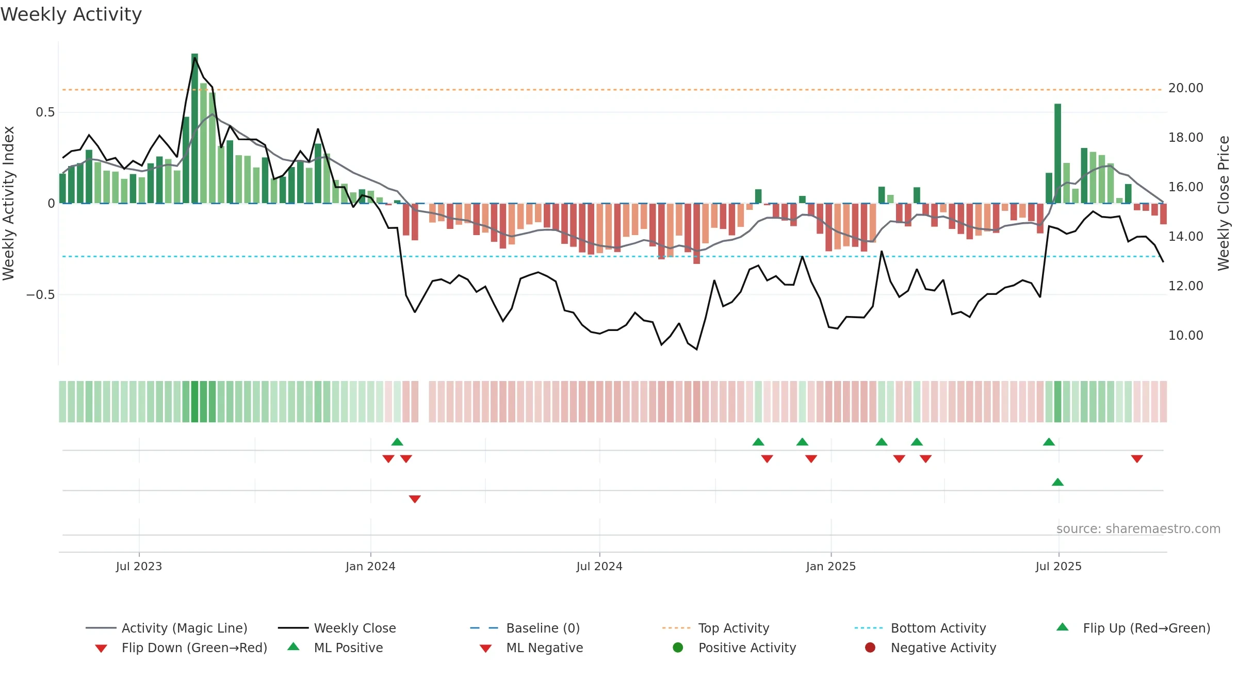
Task: Click the 0.5 activity index tick label
Action: click(x=45, y=112)
